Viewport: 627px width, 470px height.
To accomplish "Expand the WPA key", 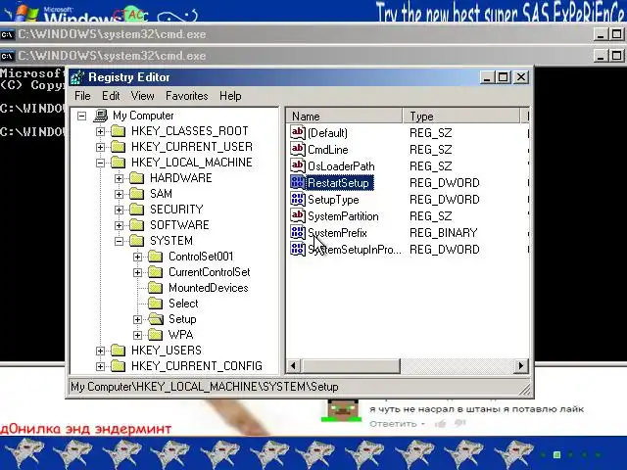I will [137, 335].
